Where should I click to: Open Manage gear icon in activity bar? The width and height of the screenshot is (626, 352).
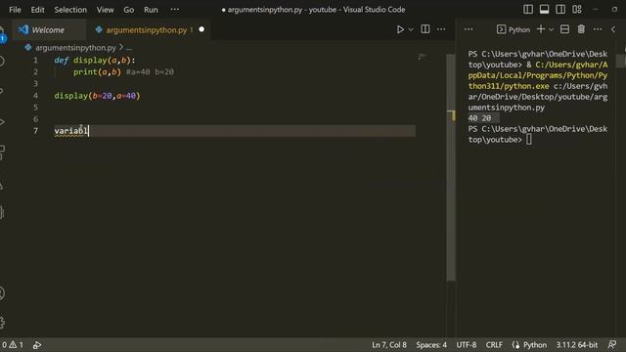(2, 323)
